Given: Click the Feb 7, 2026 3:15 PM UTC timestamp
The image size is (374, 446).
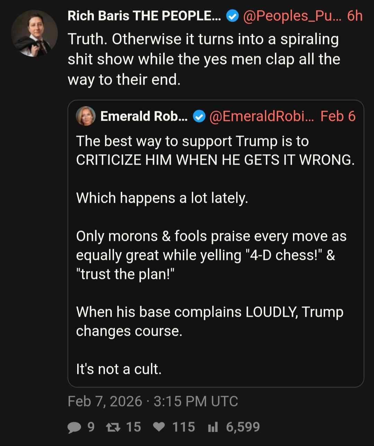Looking at the screenshot, I should (x=153, y=401).
